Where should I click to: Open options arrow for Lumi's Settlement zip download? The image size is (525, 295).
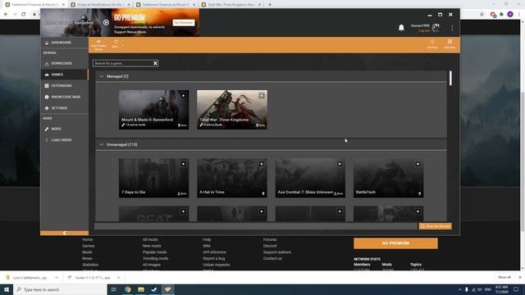pos(57,278)
